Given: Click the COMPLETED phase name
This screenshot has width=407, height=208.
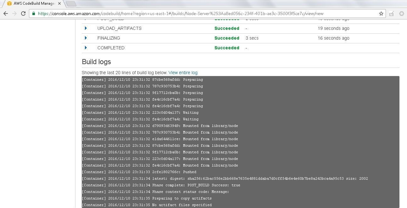Looking at the screenshot, I should pos(111,48).
